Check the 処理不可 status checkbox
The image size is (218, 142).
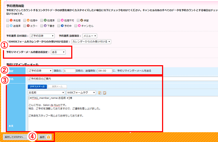(59, 20)
